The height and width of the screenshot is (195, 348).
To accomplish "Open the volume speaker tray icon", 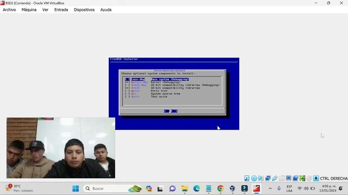I will pos(306,188).
